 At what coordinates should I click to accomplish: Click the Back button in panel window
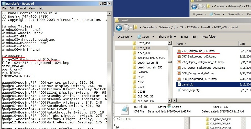click(119, 27)
